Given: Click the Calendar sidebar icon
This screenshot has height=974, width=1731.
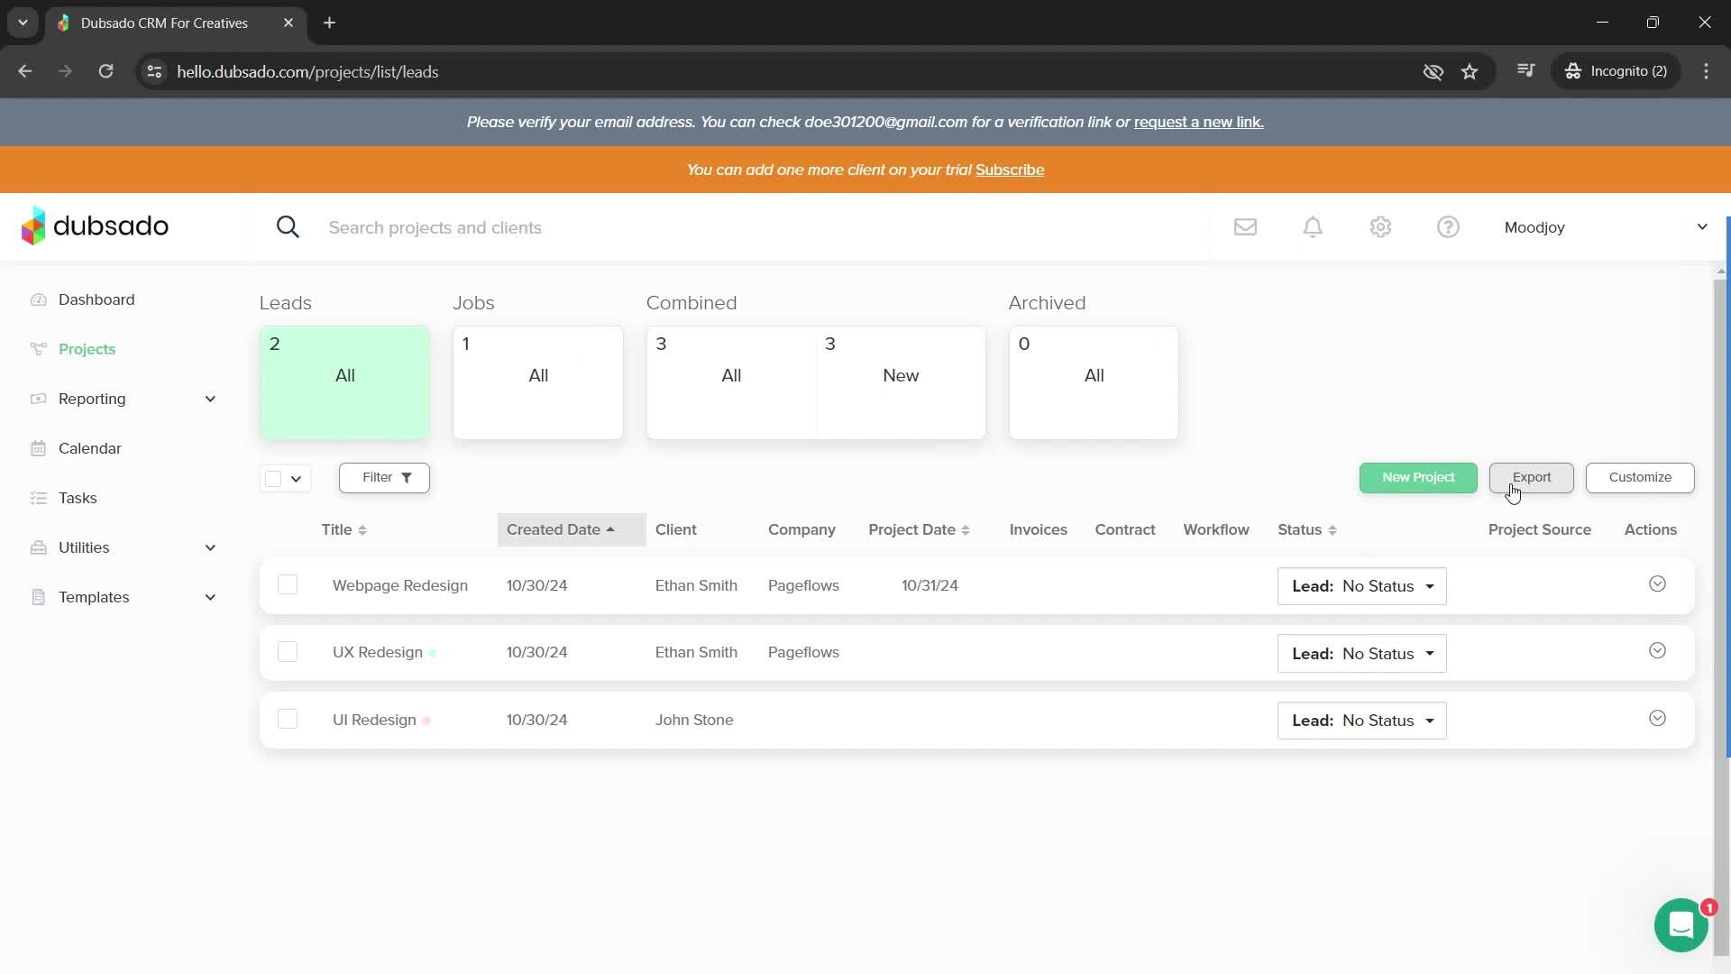Looking at the screenshot, I should [x=38, y=448].
